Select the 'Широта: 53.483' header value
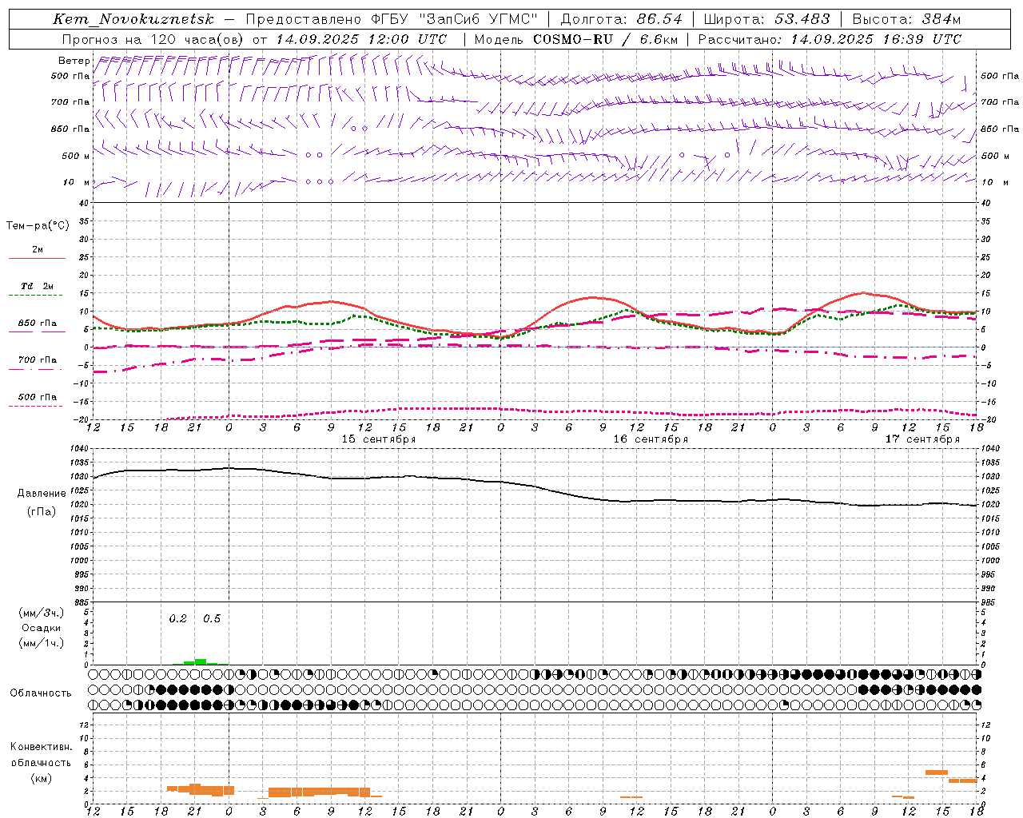1023x818 pixels. click(767, 19)
